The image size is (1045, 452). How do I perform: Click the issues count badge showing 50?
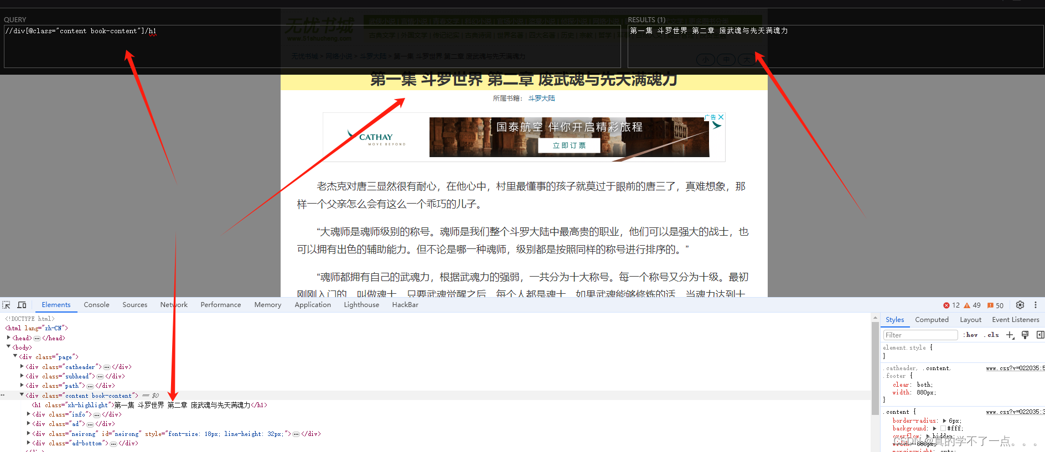[x=995, y=305]
